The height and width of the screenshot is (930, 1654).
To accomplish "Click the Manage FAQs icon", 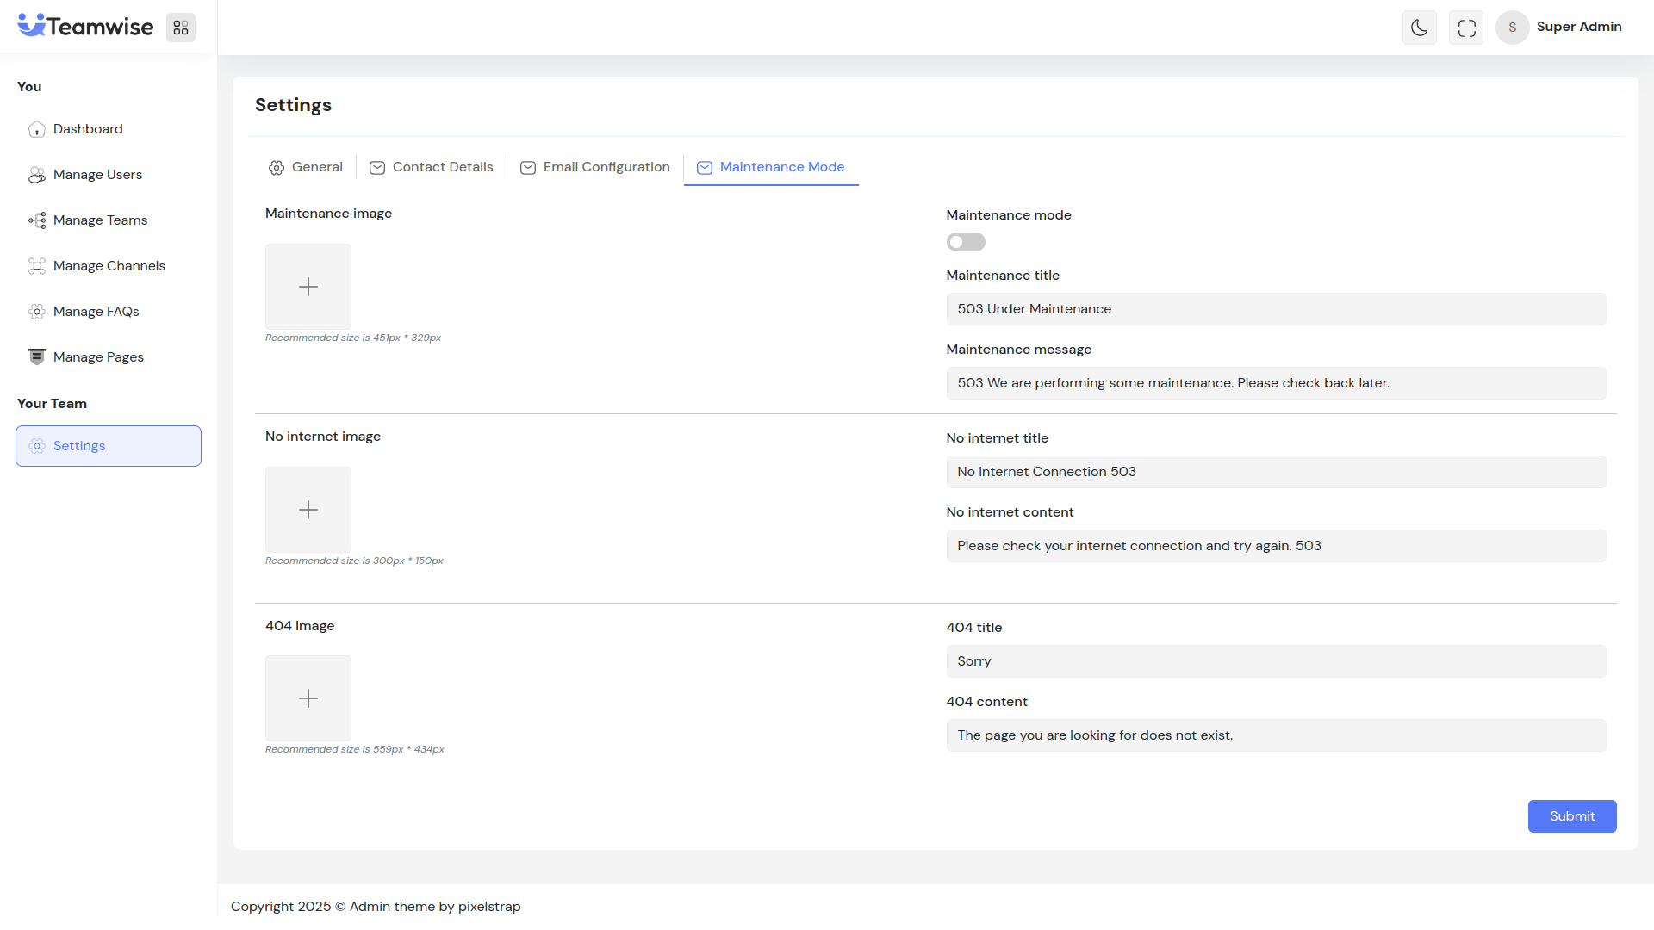I will click(x=37, y=312).
